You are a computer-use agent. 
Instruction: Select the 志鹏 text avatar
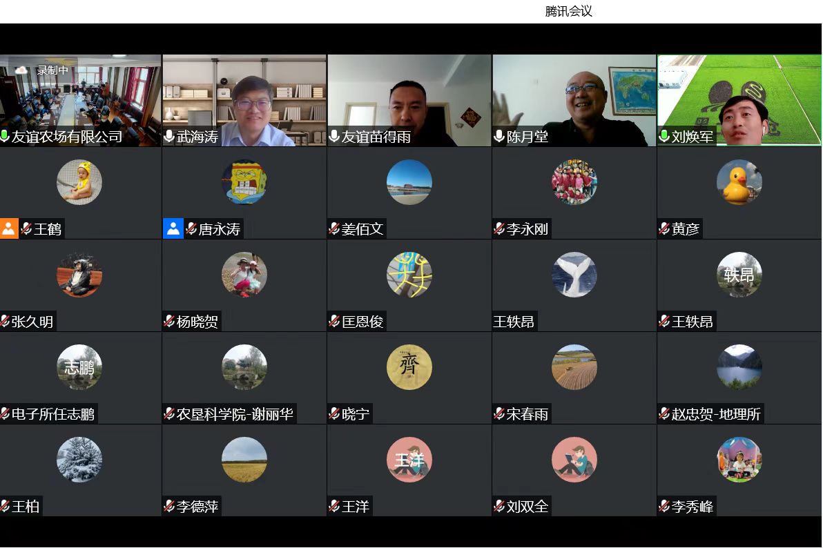point(79,367)
